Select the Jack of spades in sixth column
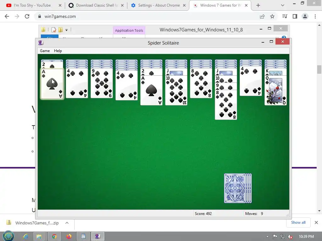The width and height of the screenshot is (322, 241). tap(176, 72)
